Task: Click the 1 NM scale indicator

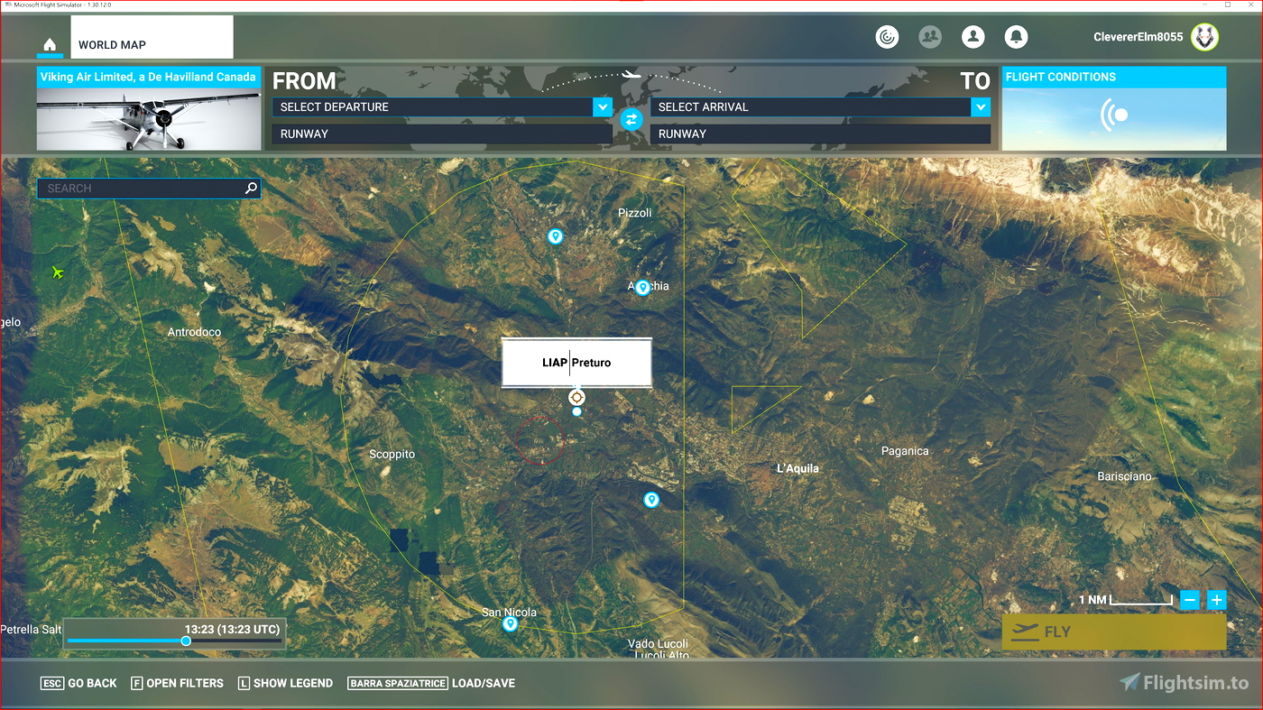Action: point(1125,600)
